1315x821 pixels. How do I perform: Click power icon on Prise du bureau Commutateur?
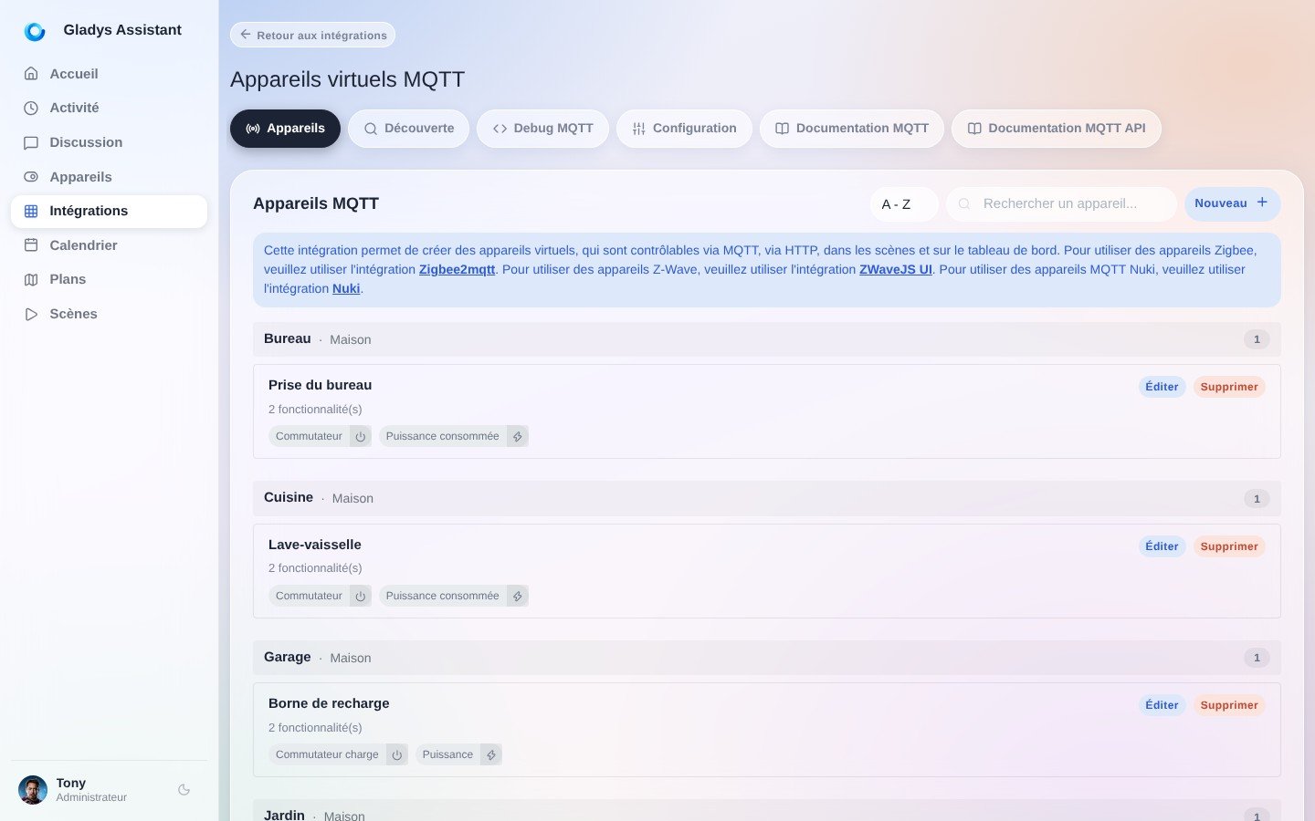pyautogui.click(x=361, y=437)
